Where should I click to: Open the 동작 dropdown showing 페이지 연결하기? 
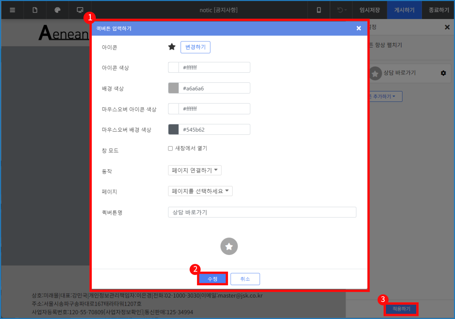[195, 170]
